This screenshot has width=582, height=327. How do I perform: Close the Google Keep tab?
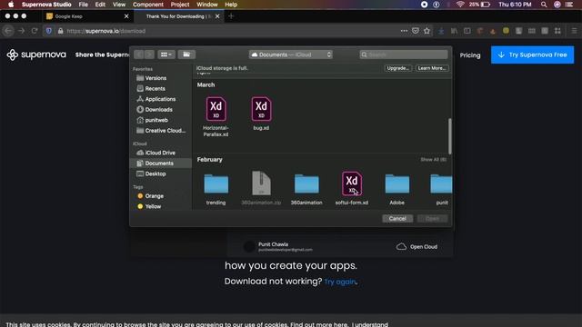(126, 16)
